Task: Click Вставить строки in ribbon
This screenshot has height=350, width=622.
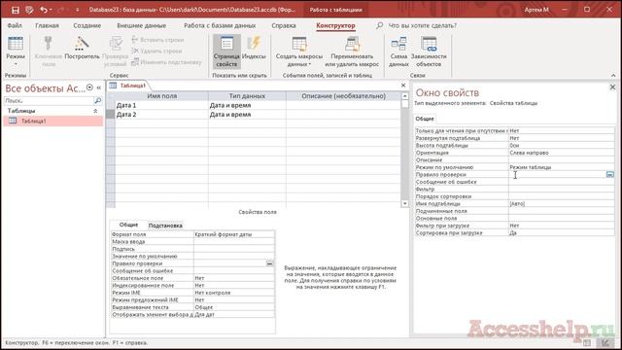Action: coord(157,40)
